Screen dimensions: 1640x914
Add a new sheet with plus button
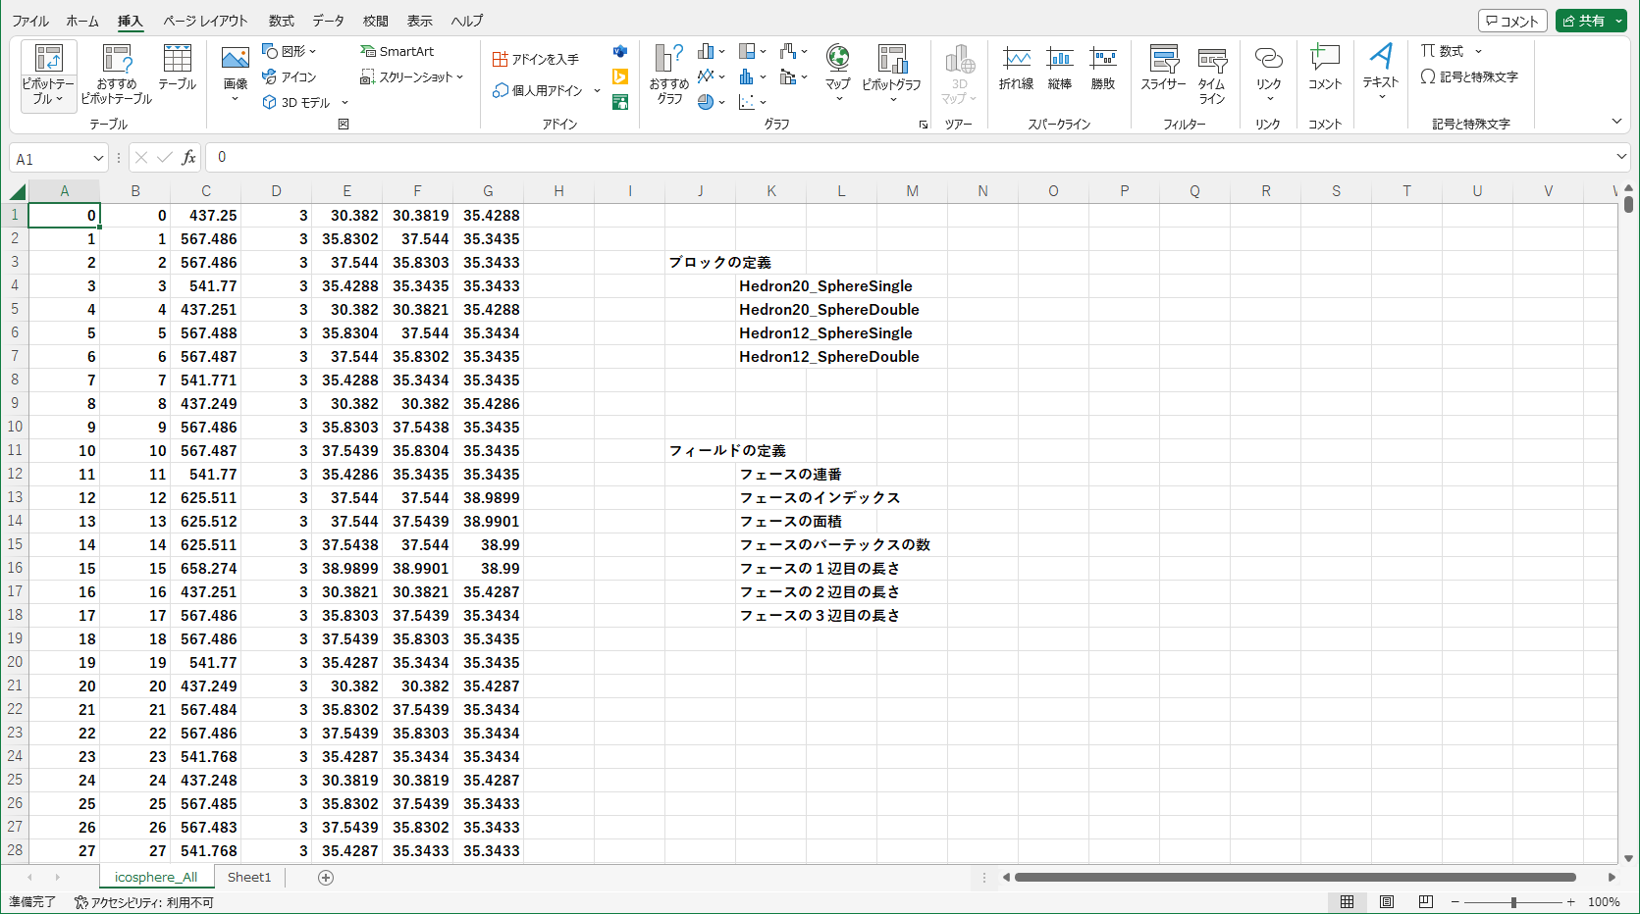326,878
